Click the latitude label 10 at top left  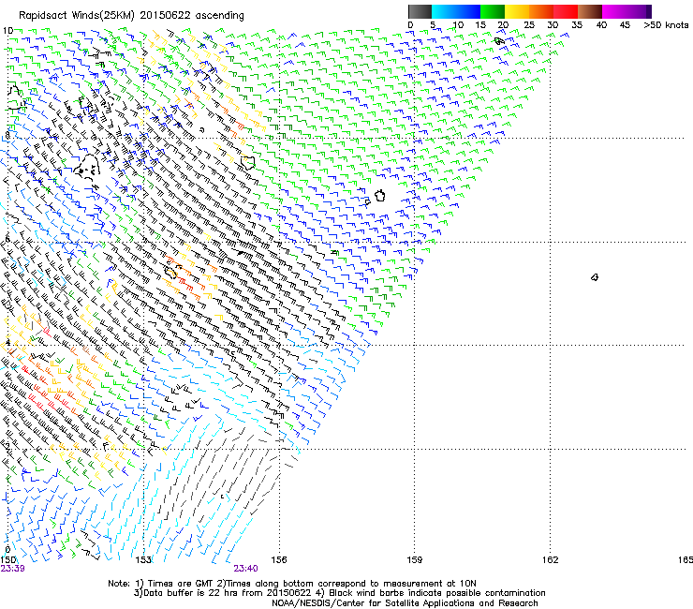[7, 31]
